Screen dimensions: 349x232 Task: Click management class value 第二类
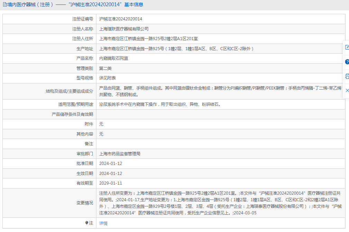[x=105, y=68]
